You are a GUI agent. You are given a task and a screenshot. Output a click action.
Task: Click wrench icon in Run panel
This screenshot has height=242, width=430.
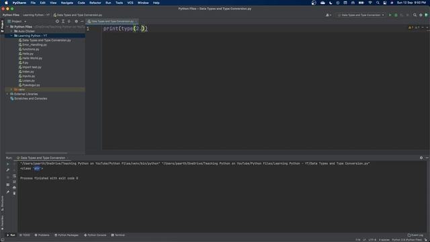coord(7,170)
